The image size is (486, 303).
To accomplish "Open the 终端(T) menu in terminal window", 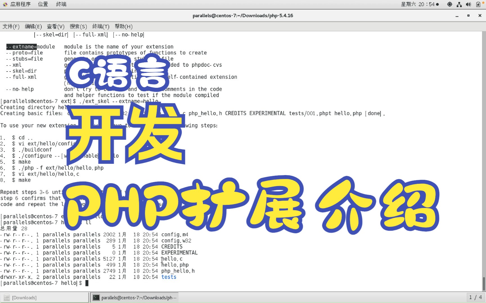I will (101, 26).
